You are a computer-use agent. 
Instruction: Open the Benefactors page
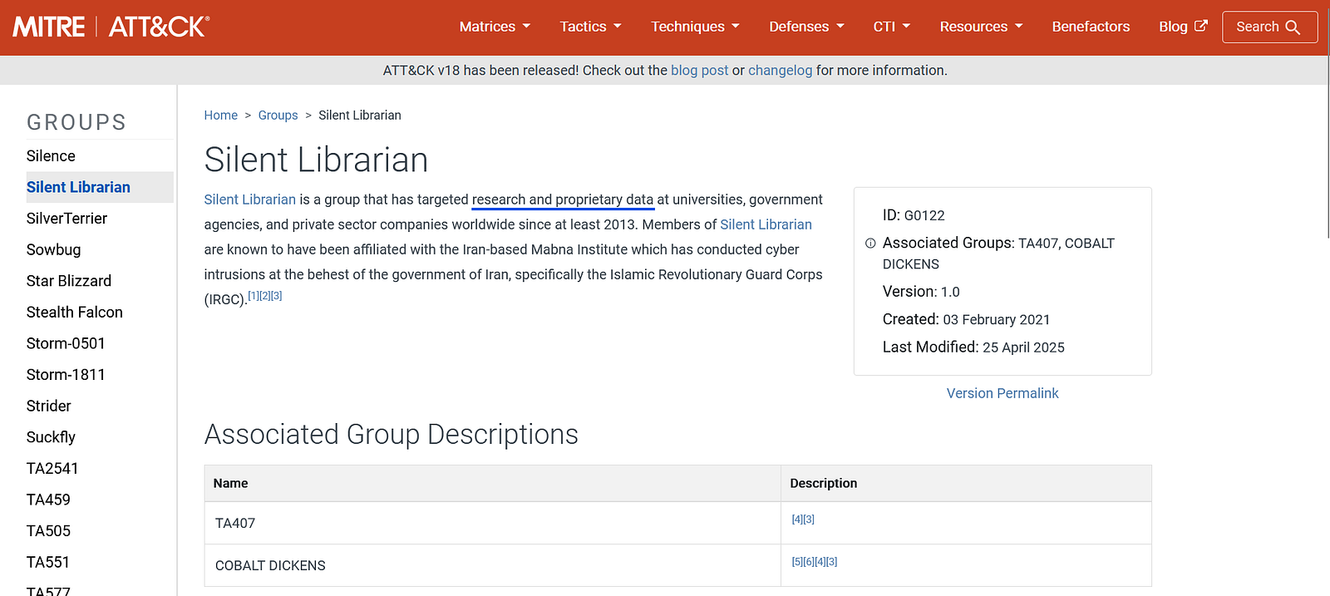click(x=1091, y=27)
